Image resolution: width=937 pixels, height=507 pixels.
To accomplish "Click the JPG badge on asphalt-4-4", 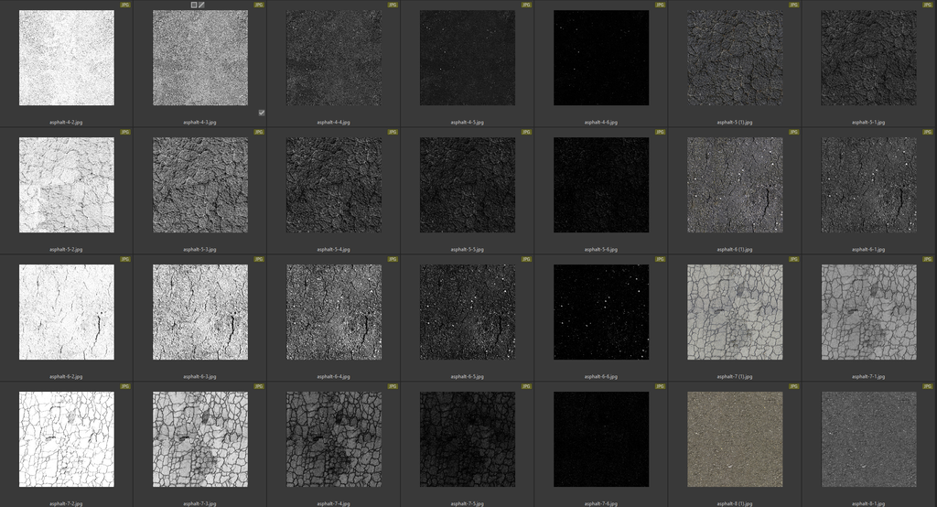I will click(393, 5).
